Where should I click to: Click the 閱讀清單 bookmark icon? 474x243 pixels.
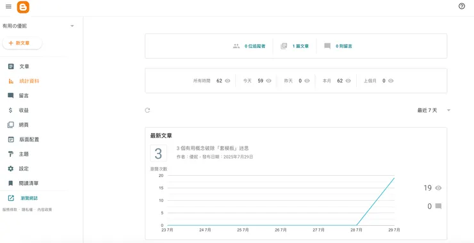click(11, 184)
